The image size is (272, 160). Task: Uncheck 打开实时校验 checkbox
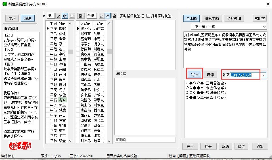pos(148,16)
